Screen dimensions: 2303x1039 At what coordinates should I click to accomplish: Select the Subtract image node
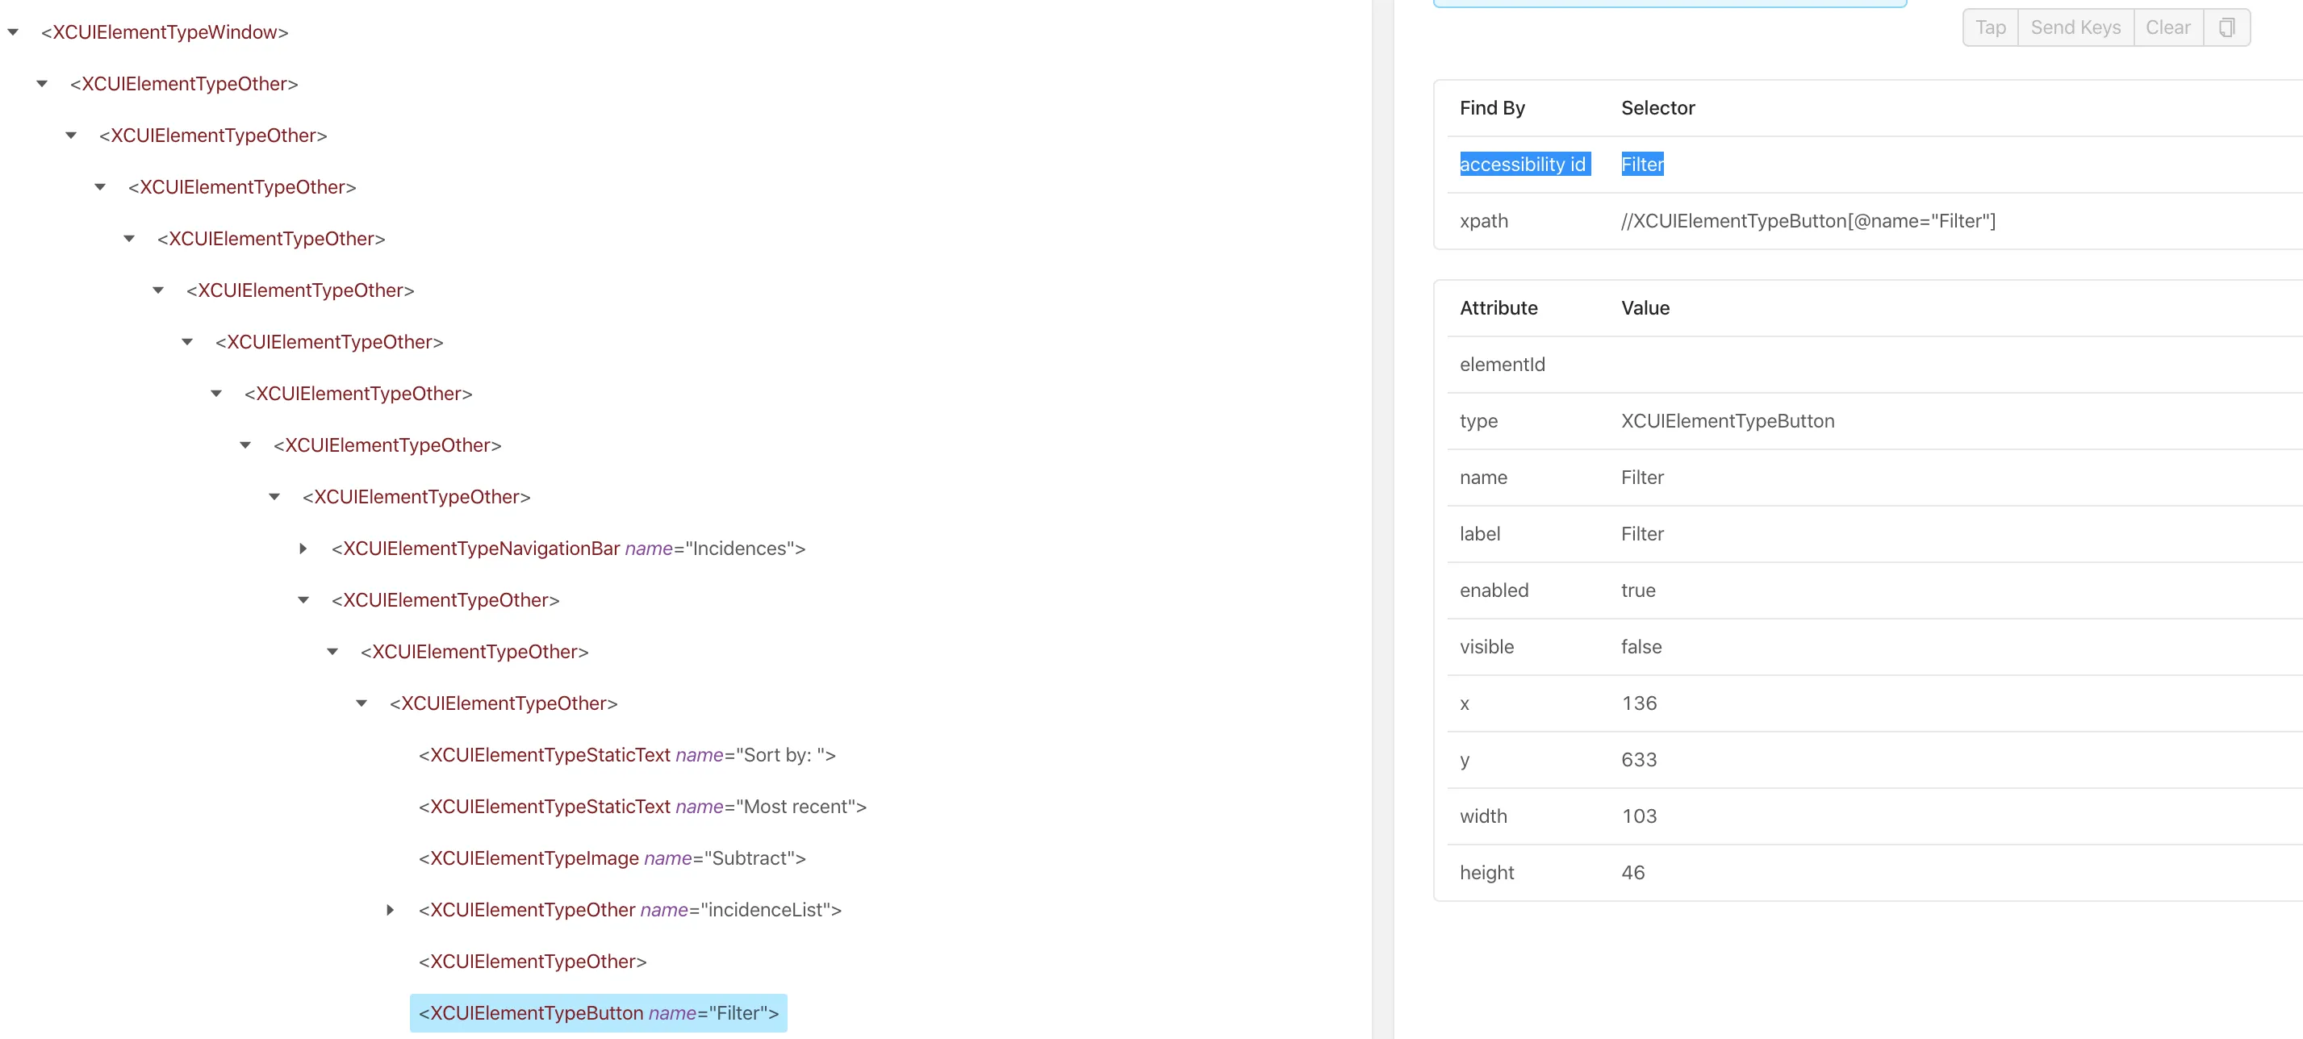[x=612, y=858]
